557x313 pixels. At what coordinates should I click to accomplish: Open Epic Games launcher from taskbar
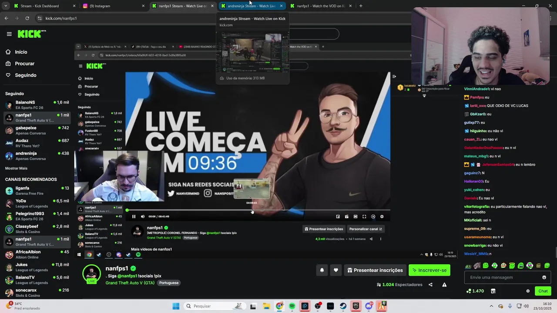coord(356,306)
